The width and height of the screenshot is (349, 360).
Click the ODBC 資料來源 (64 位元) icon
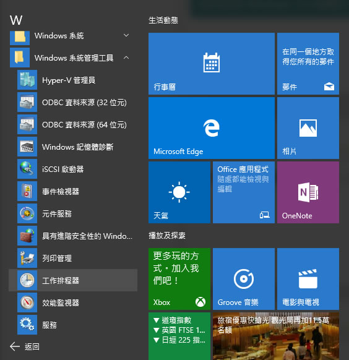(27, 124)
